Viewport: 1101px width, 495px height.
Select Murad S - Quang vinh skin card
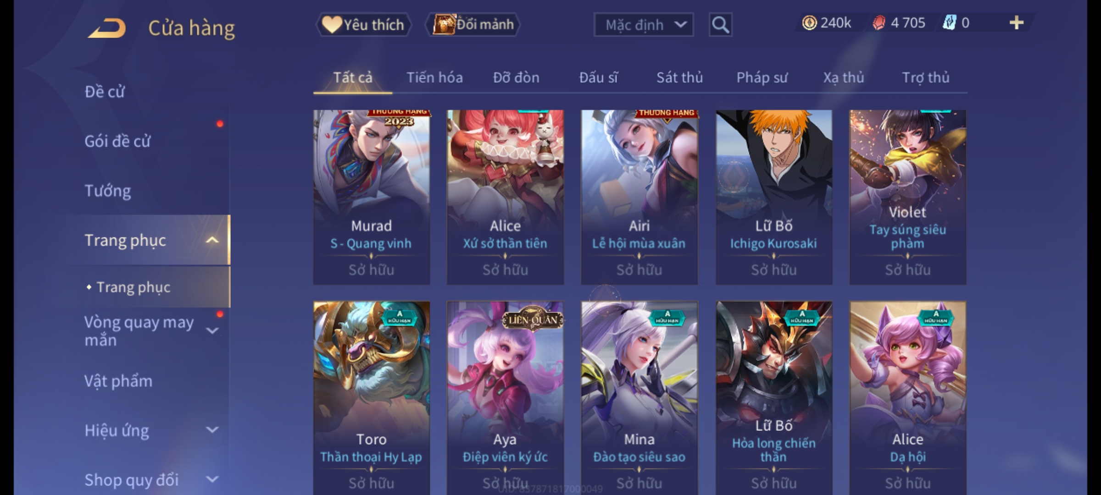[x=372, y=197]
